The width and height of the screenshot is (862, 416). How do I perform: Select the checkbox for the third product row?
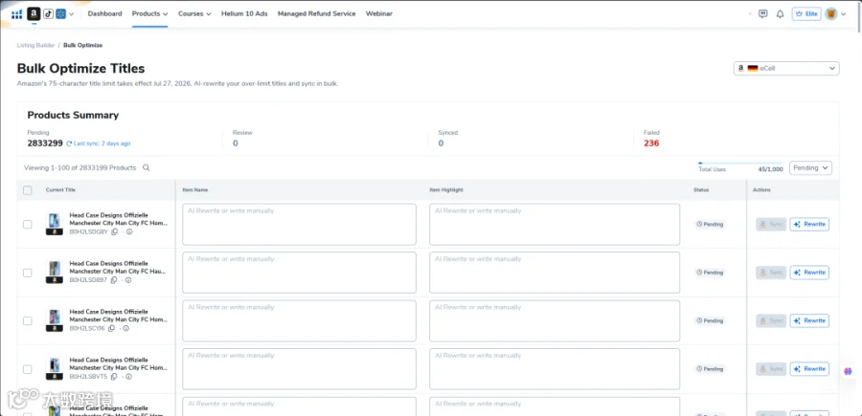pyautogui.click(x=28, y=320)
